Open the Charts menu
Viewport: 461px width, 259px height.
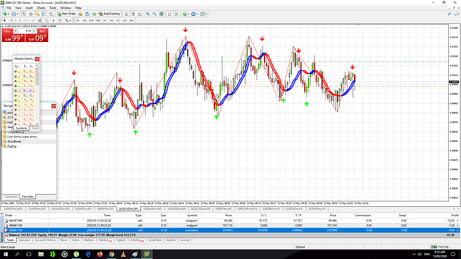pos(41,8)
